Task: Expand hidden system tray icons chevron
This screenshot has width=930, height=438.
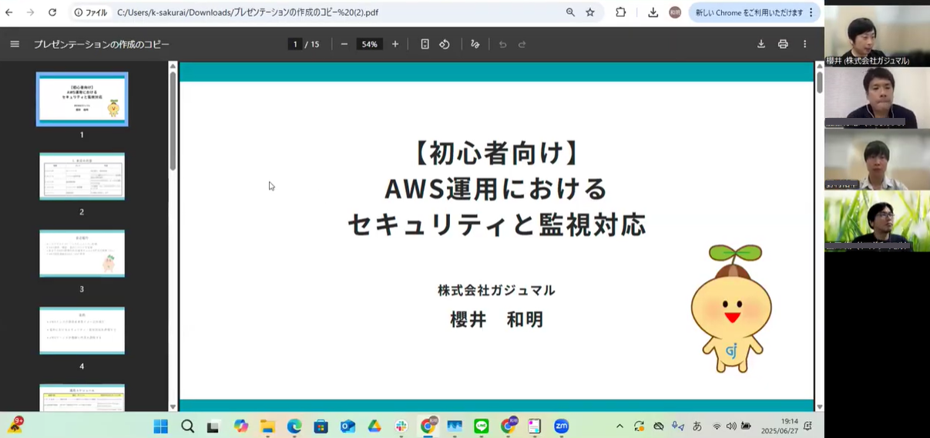Action: (619, 426)
